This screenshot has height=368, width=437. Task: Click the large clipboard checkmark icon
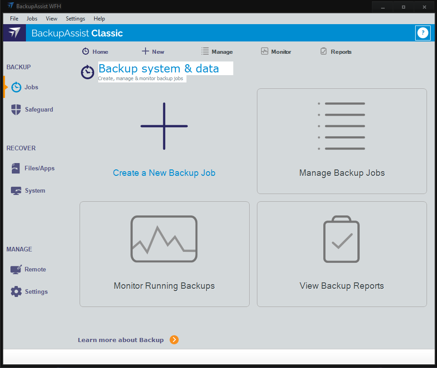[x=342, y=239]
